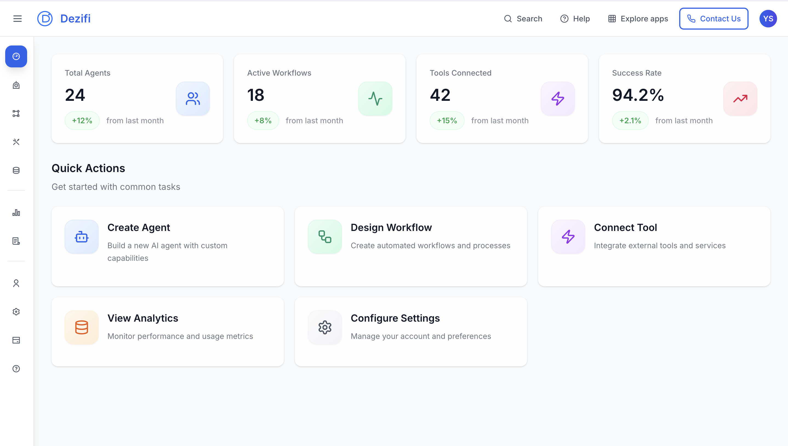Image resolution: width=788 pixels, height=446 pixels.
Task: Open the Agents robot icon in sidebar
Action: point(16,85)
